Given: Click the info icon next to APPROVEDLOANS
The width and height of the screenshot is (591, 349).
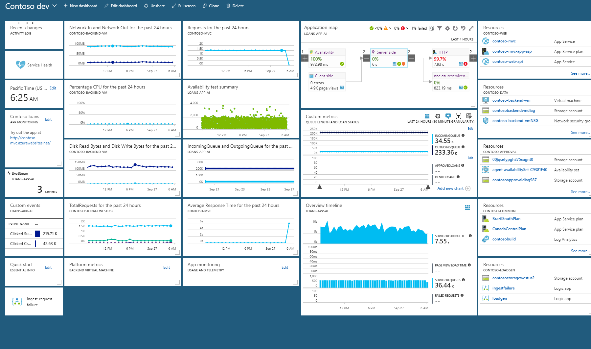Looking at the screenshot, I should coord(463,165).
